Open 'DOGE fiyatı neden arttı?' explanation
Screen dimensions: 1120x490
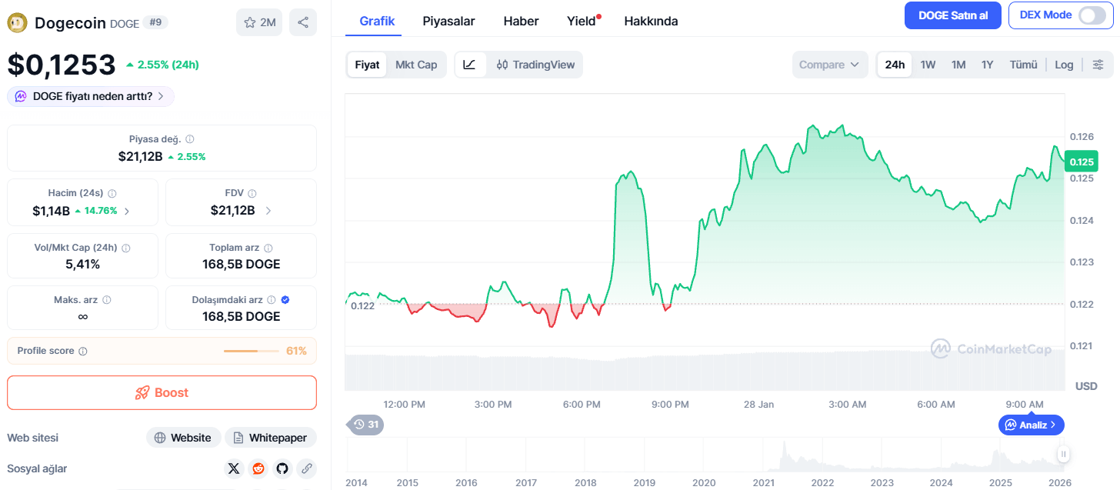tap(91, 96)
